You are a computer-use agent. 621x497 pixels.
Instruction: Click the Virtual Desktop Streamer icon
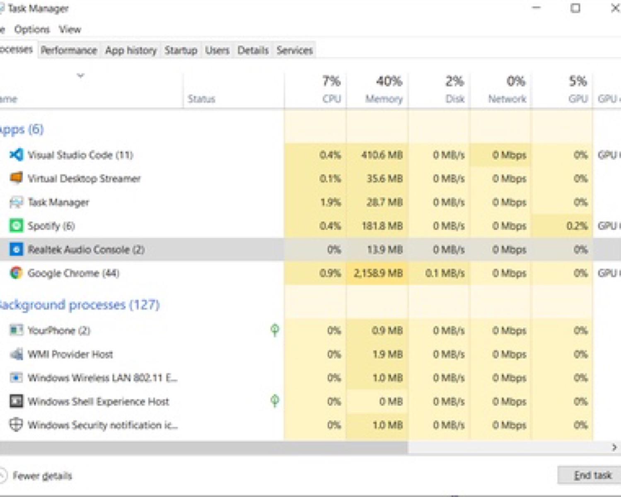click(16, 179)
